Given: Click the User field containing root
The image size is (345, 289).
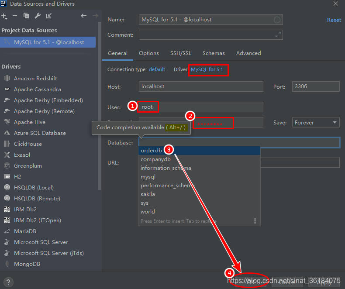Looking at the screenshot, I should [x=201, y=107].
